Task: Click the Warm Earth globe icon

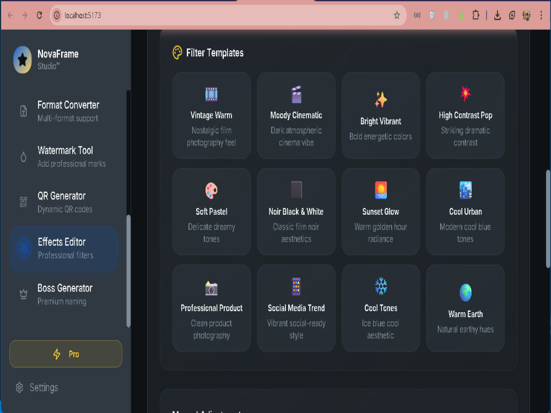Action: pos(465,292)
